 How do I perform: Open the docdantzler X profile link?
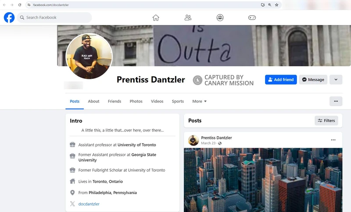click(89, 204)
